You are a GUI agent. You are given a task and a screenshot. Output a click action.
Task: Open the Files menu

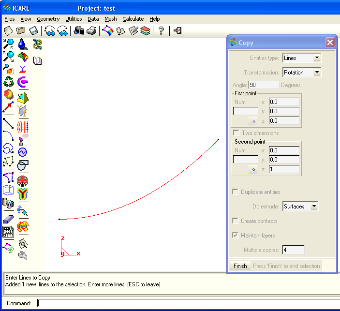(10, 19)
